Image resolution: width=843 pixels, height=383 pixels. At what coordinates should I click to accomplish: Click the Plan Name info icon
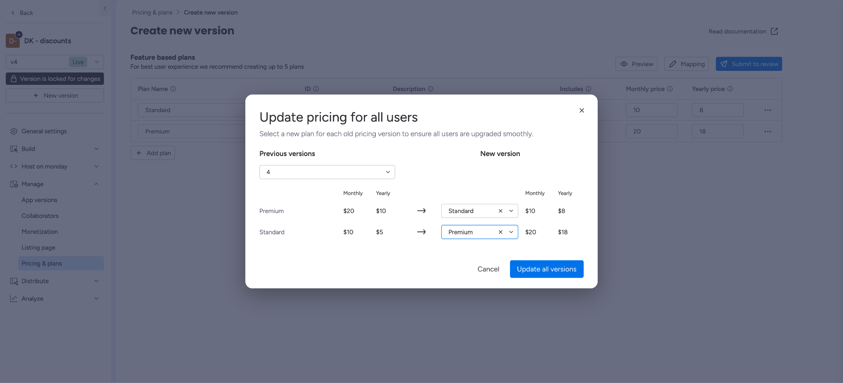173,89
